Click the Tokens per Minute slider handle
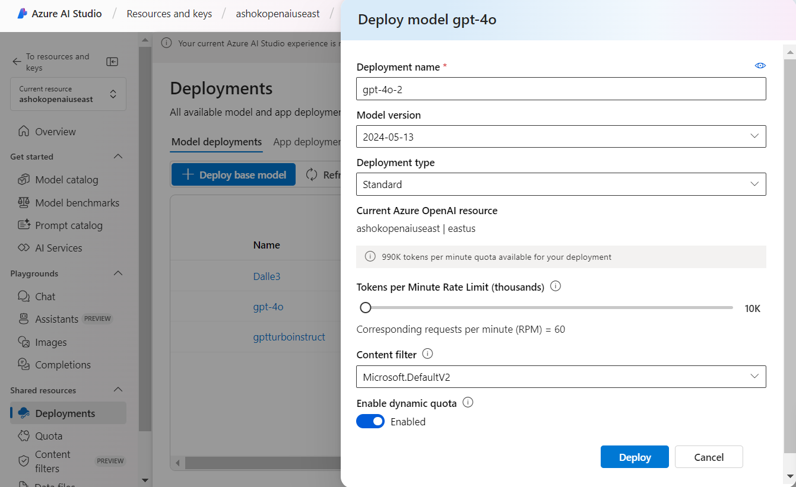This screenshot has width=796, height=487. 366,307
